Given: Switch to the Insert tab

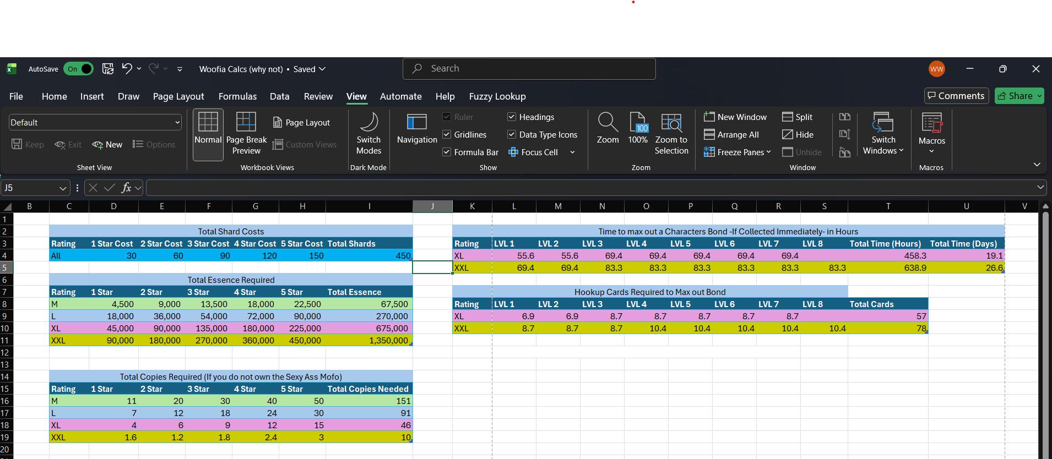Looking at the screenshot, I should click(92, 96).
